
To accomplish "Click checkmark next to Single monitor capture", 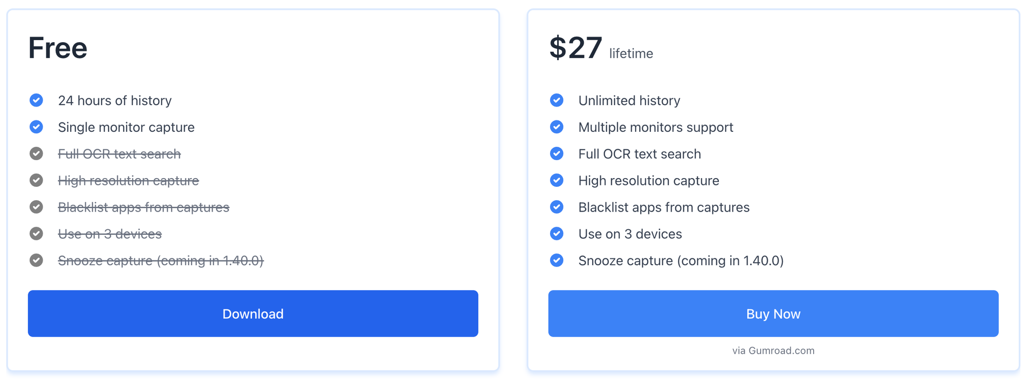I will [36, 127].
